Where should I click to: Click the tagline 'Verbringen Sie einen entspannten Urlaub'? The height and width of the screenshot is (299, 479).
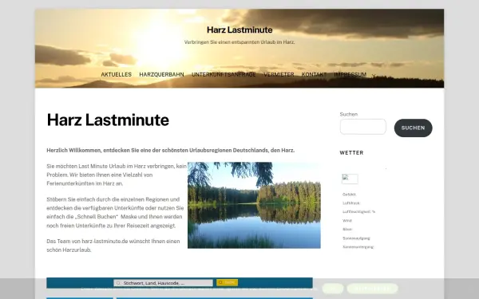239,42
